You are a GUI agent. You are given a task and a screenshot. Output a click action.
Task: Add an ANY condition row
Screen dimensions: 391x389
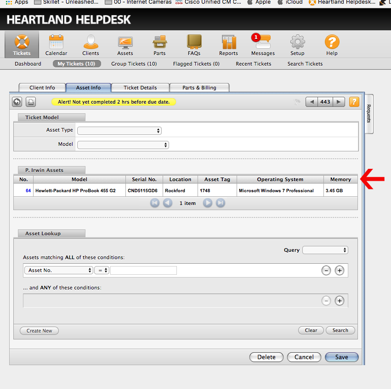point(340,301)
